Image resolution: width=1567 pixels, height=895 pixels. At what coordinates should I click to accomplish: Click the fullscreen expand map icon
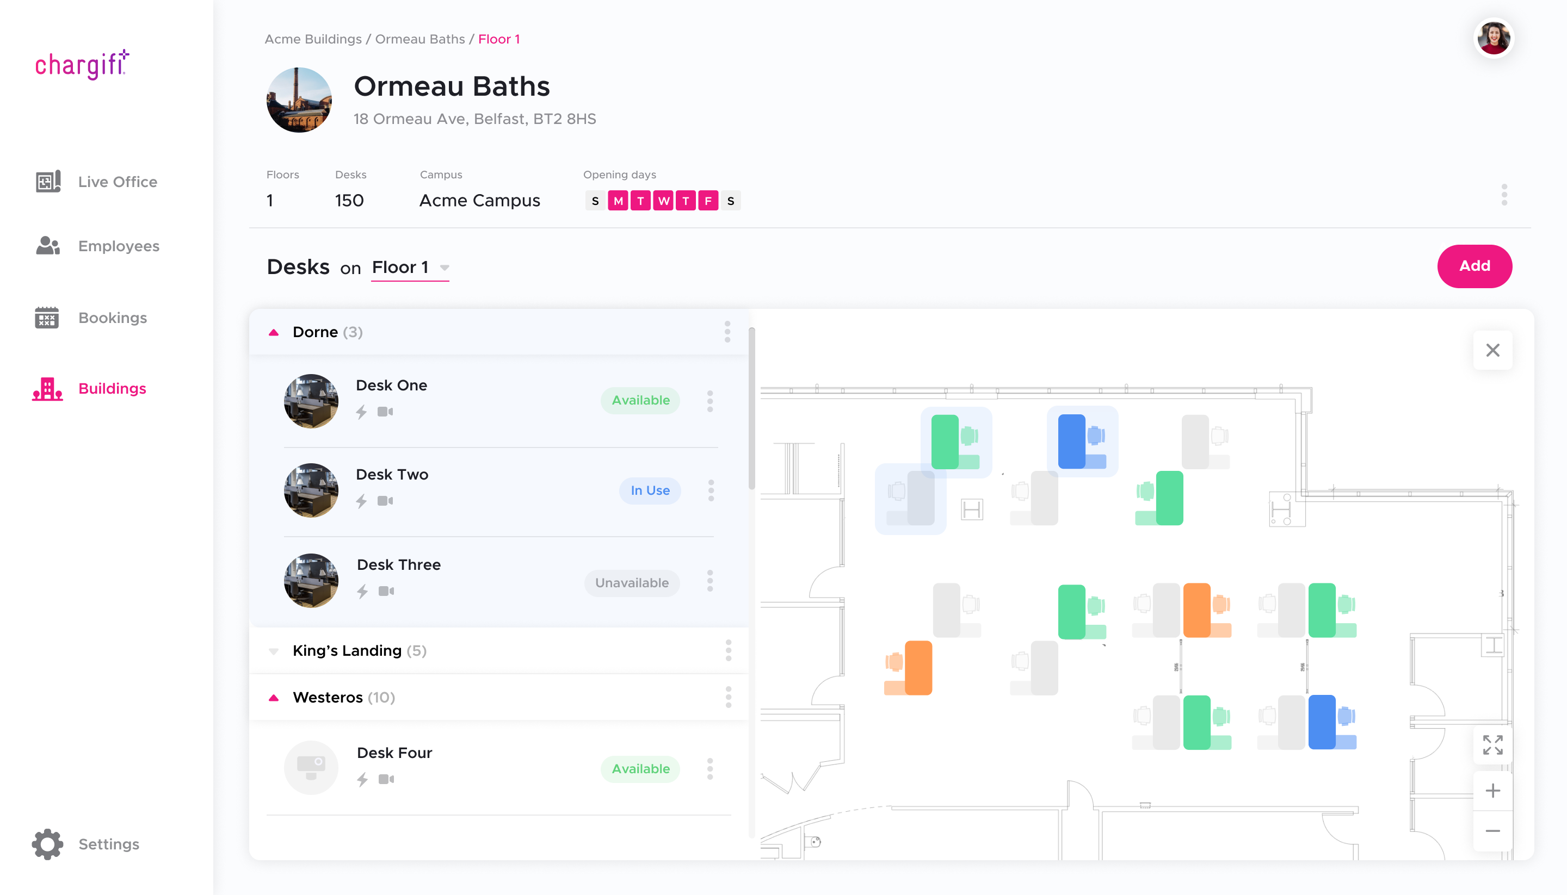point(1492,745)
